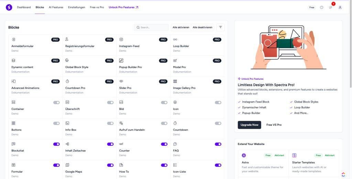Click the Google Maps block icon

pyautogui.click(x=67, y=165)
